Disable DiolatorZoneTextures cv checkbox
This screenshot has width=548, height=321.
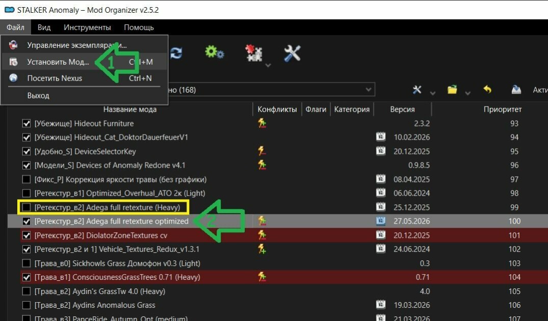(26, 235)
